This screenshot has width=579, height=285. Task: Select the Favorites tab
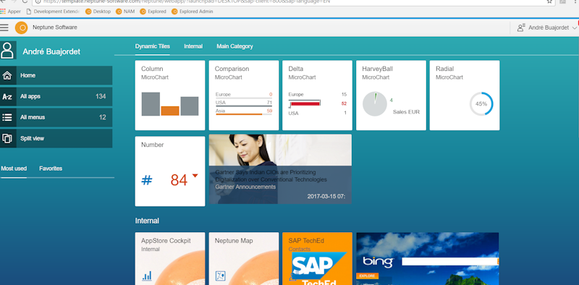pos(51,169)
